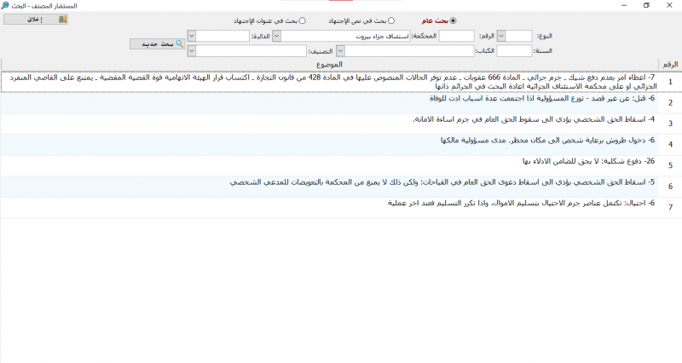This screenshot has height=363, width=682.
Task: Click row number 1 cell
Action: click(670, 82)
